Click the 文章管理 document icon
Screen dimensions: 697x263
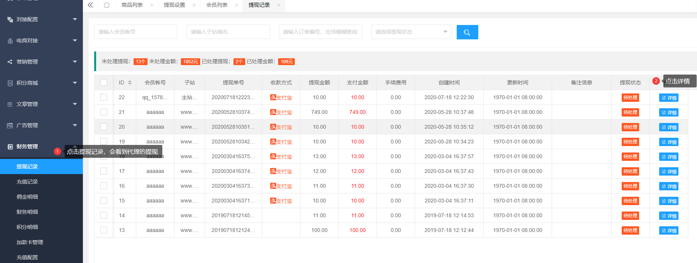[10, 104]
